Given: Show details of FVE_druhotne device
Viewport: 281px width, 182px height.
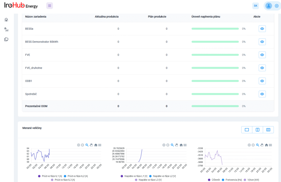Looking at the screenshot, I should 262,68.
